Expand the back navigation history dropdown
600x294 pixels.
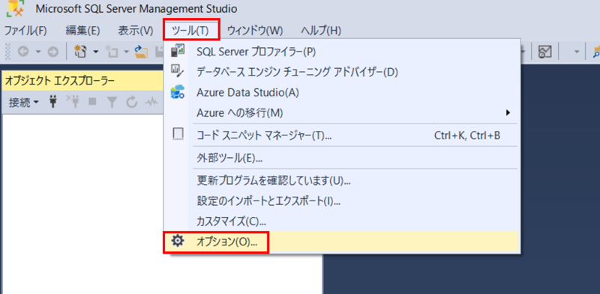coord(38,52)
